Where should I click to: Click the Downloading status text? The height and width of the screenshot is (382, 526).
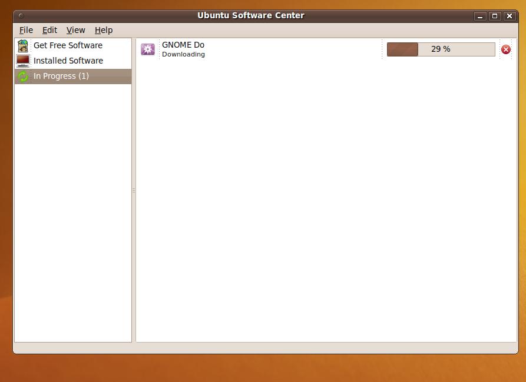[183, 54]
